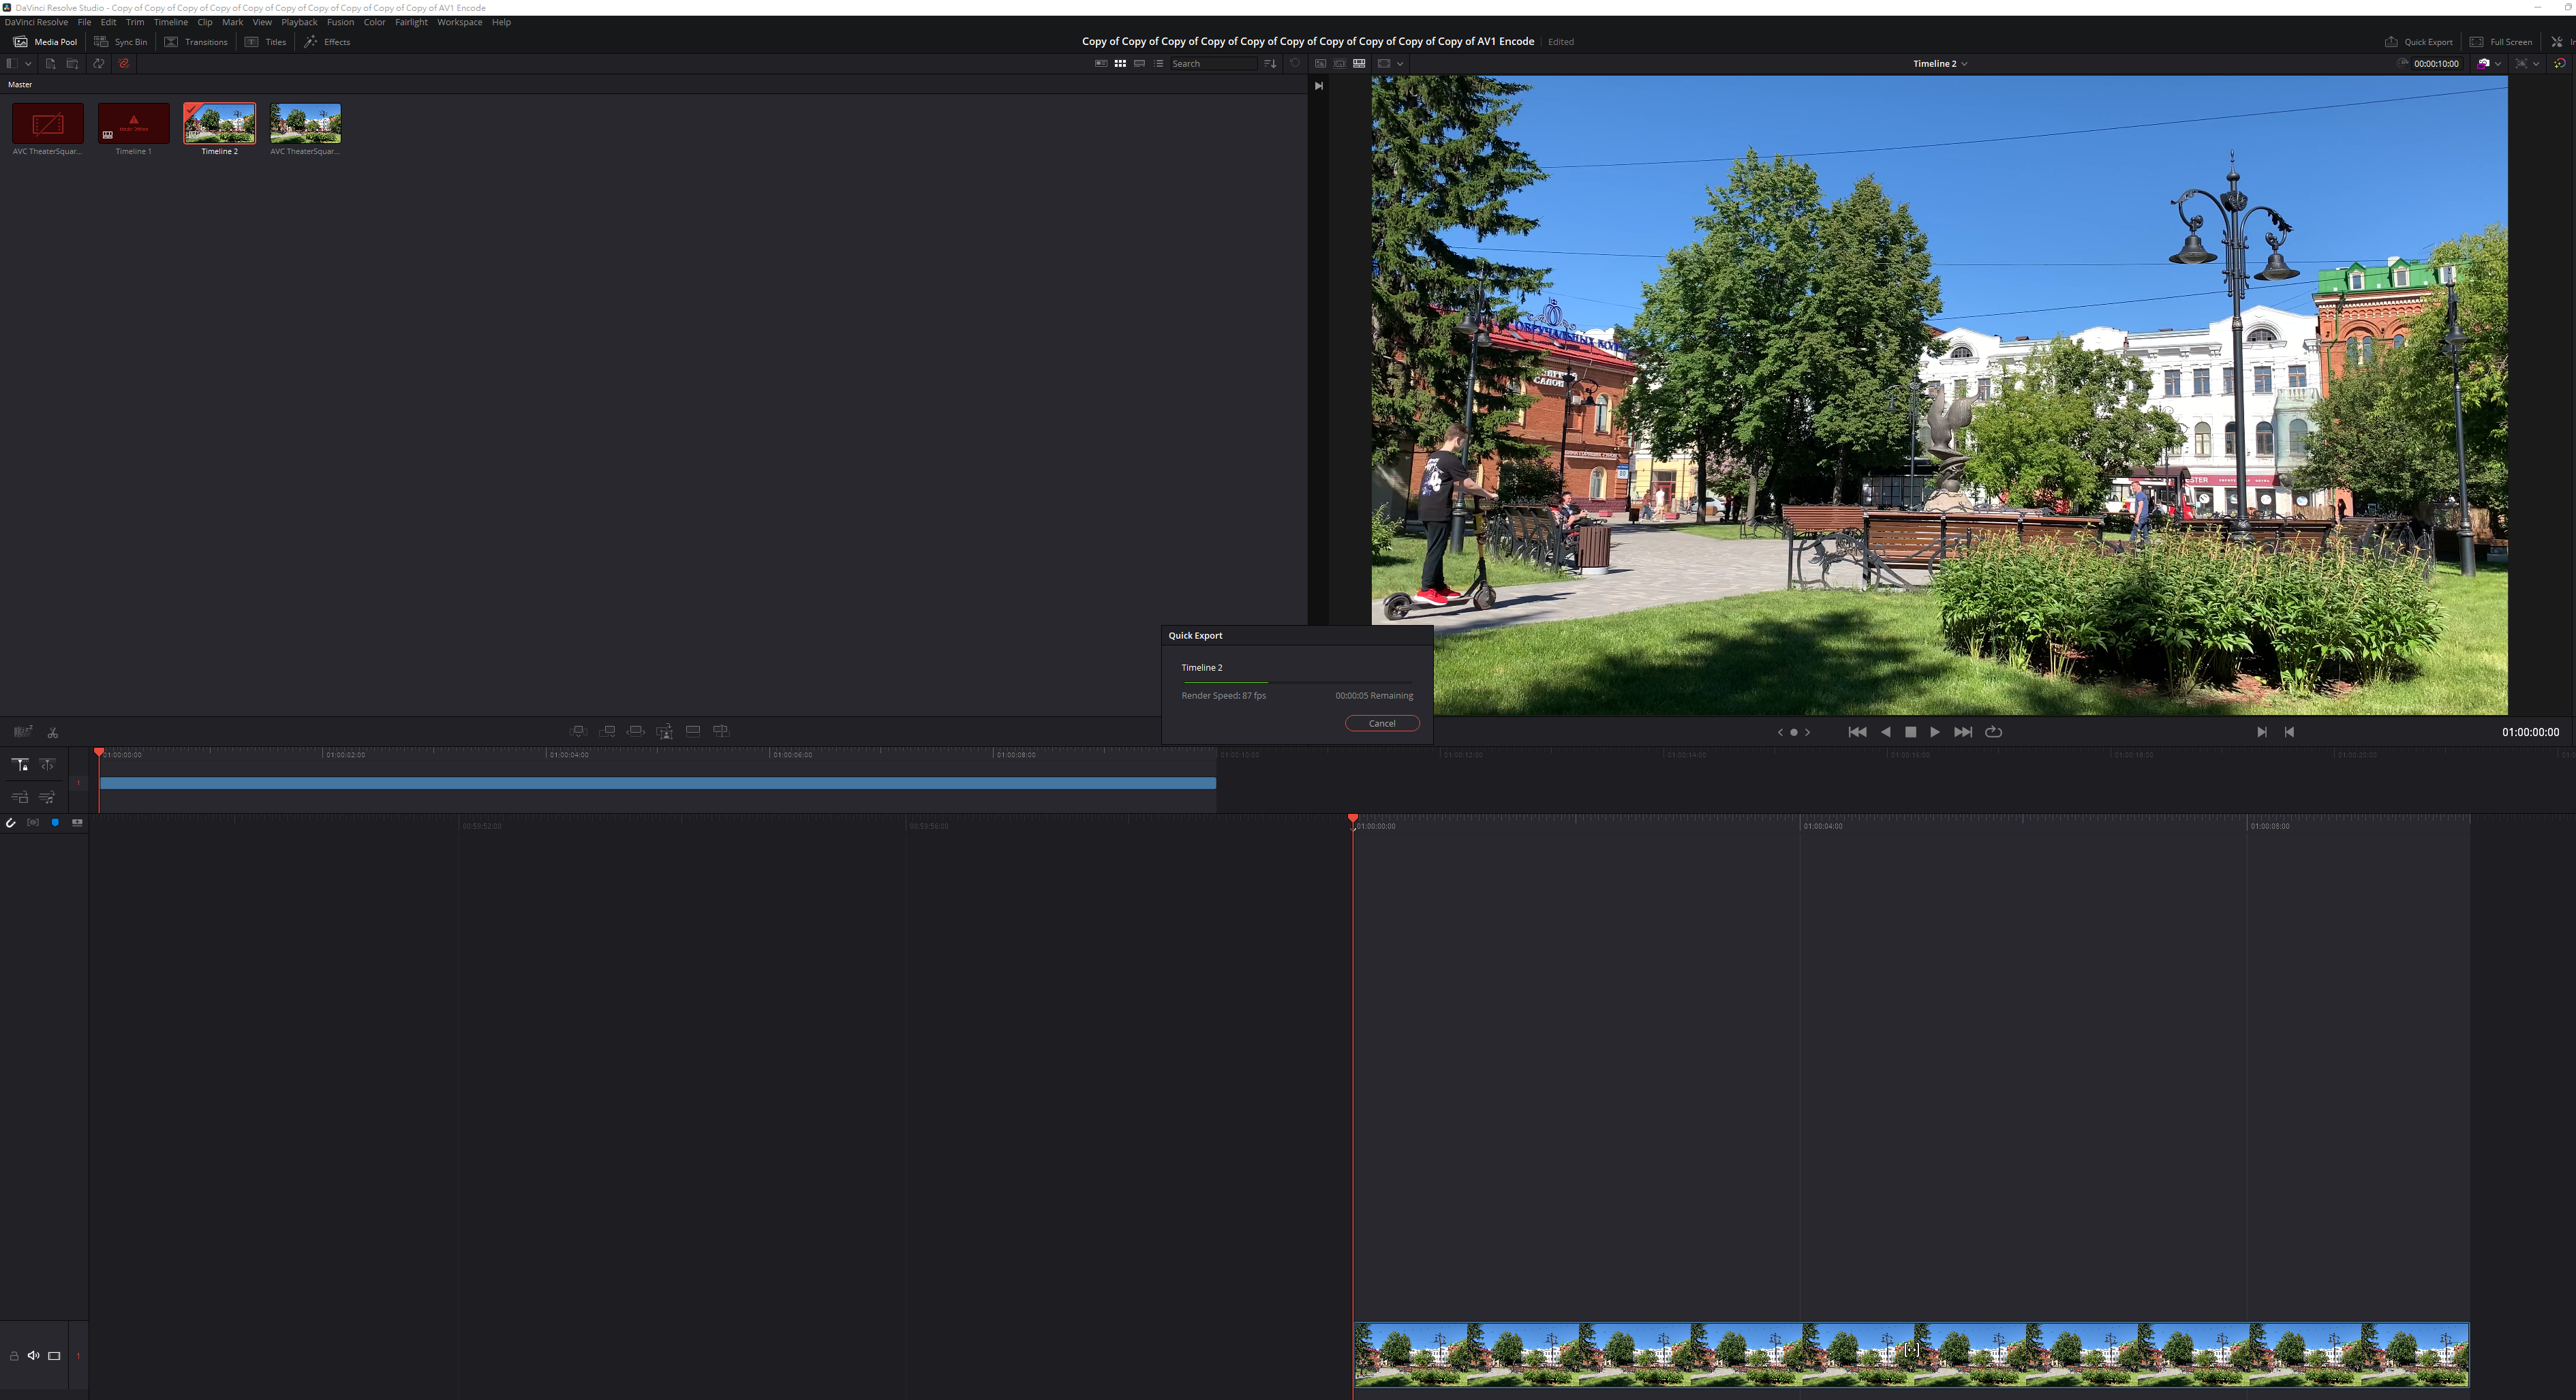Click the blue marker icon

click(x=55, y=823)
